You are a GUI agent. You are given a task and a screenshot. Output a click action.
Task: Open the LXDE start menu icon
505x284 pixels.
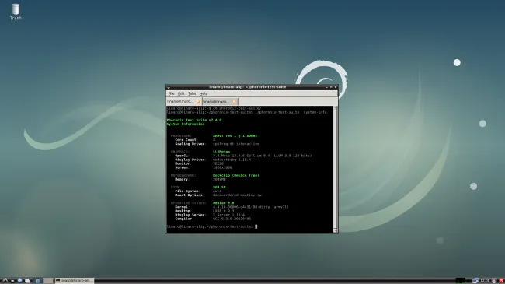click(5, 280)
